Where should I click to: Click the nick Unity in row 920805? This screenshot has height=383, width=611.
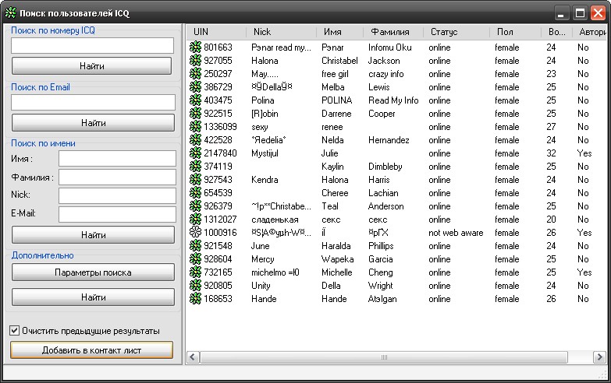[261, 286]
